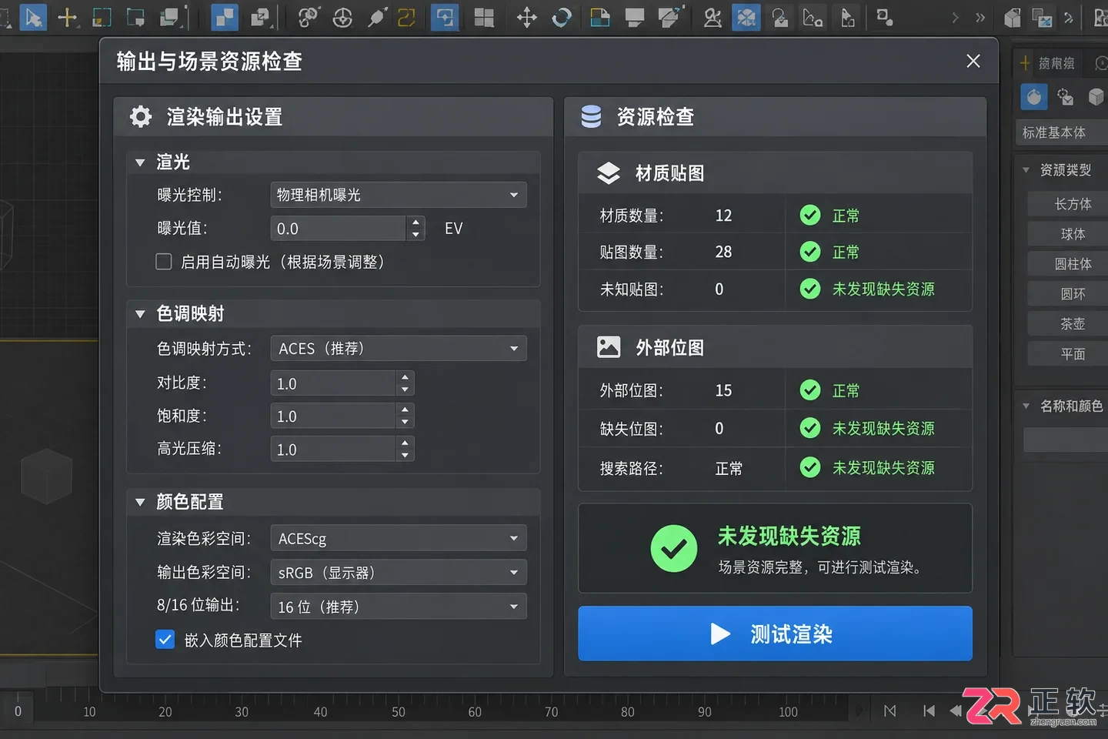Uncheck the 嵌入颜色配置文件 checkbox
The width and height of the screenshot is (1108, 739).
pos(165,640)
